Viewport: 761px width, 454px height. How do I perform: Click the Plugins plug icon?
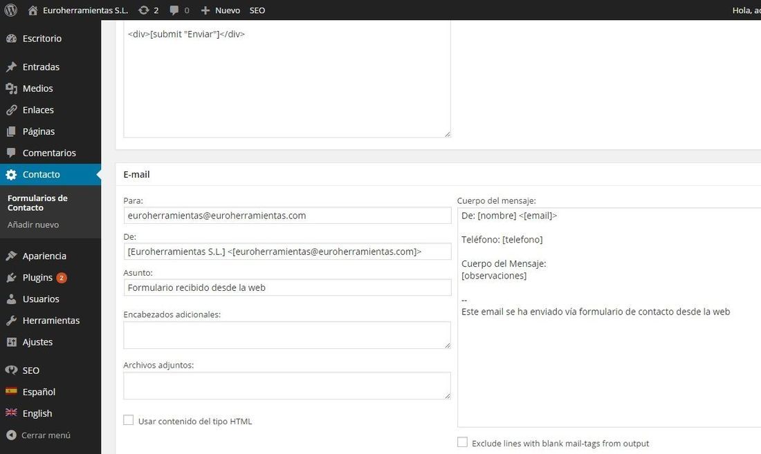click(11, 278)
